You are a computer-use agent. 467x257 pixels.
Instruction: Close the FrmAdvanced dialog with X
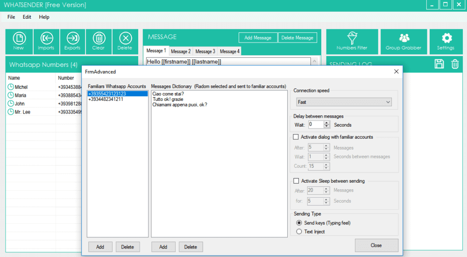[x=396, y=71]
